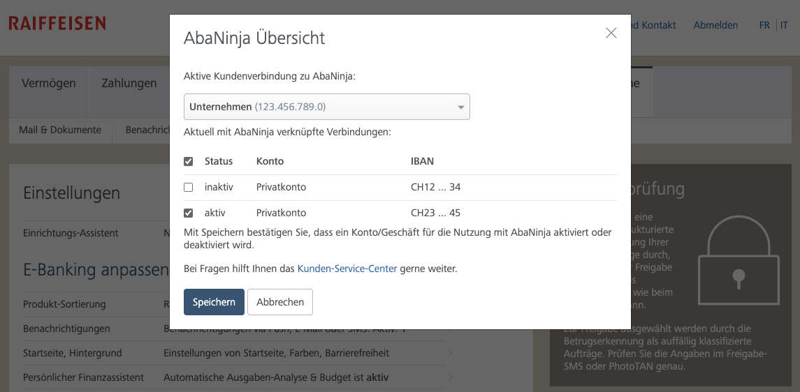The image size is (800, 392).
Task: Click the Konto column header
Action: coord(270,161)
